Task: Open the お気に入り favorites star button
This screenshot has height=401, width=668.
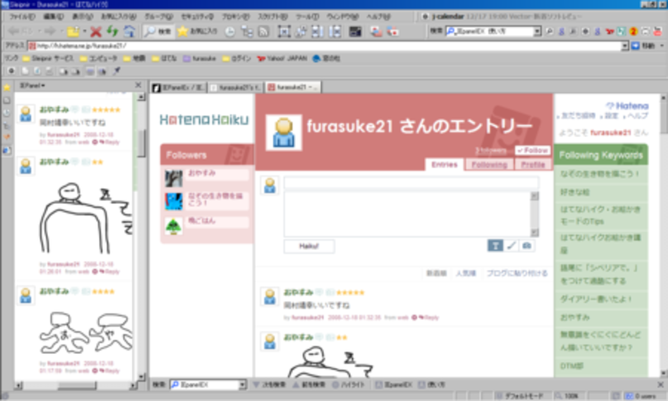Action: click(197, 32)
